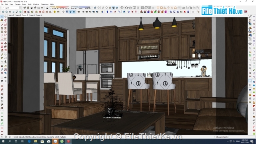
Task: Switch to Iso standard view
Action: tap(25, 8)
